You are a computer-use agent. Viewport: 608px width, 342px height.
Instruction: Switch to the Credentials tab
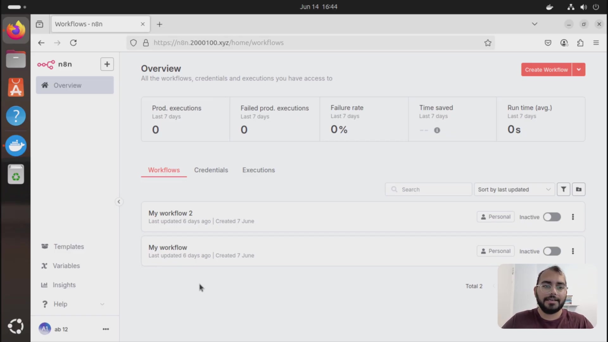(x=211, y=170)
